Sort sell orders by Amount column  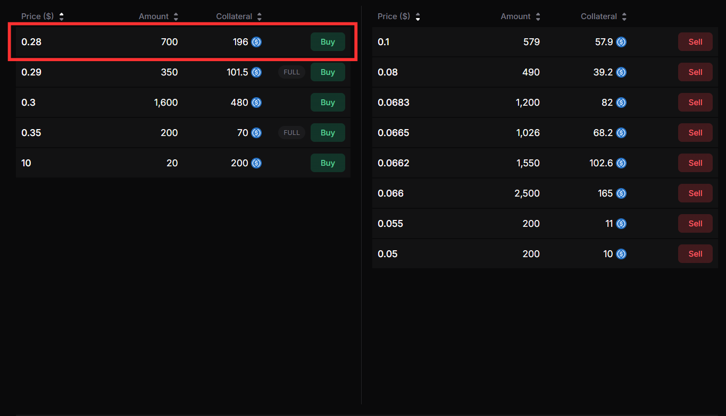pos(538,16)
